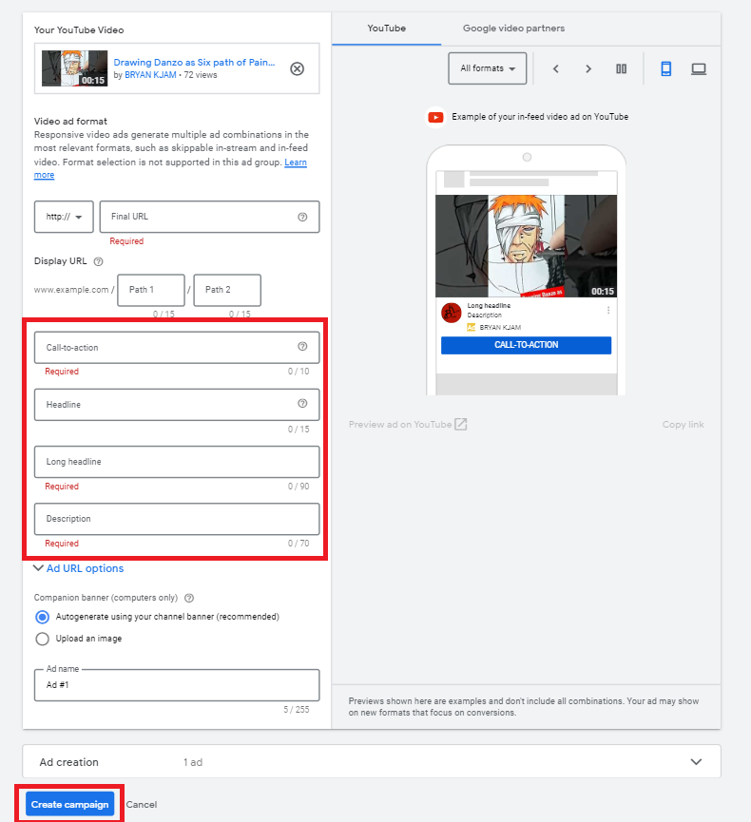Open the Display URL help icon
This screenshot has width=751, height=822.
[x=98, y=261]
